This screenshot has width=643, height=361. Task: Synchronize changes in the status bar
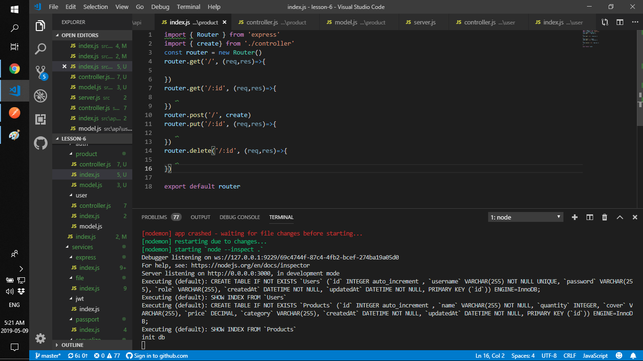(x=78, y=356)
